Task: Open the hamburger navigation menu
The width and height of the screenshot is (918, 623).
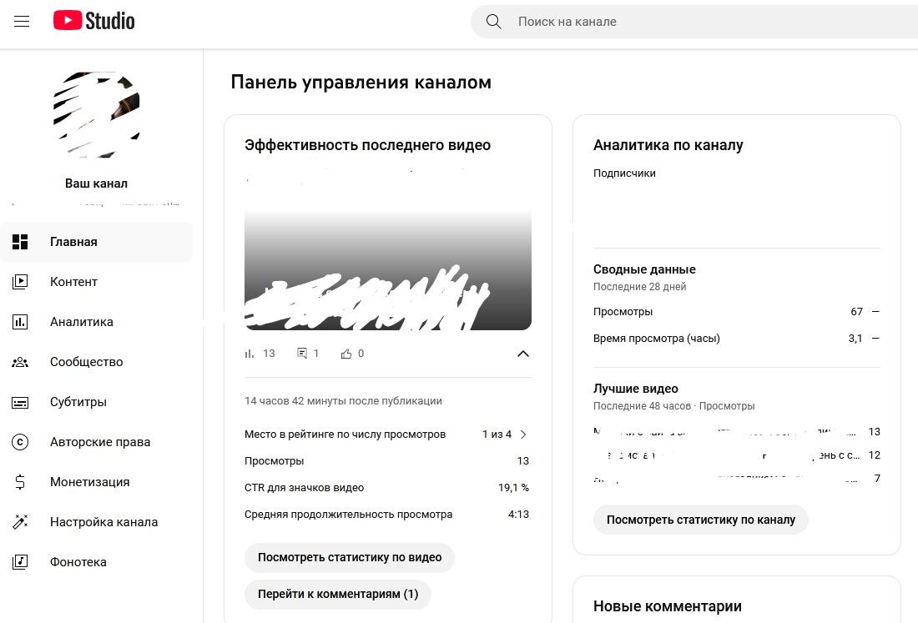Action: pos(22,22)
